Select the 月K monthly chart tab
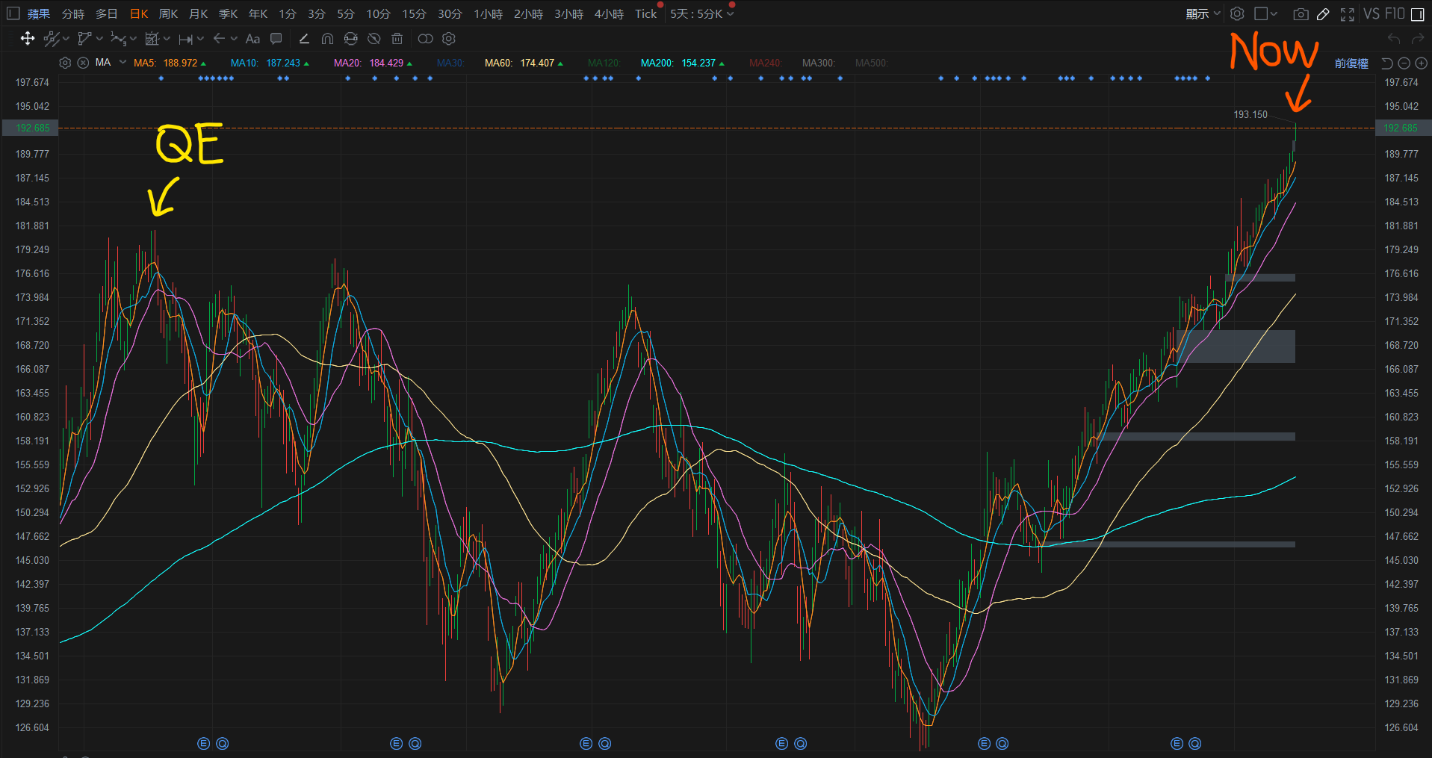This screenshot has height=758, width=1432. point(199,14)
